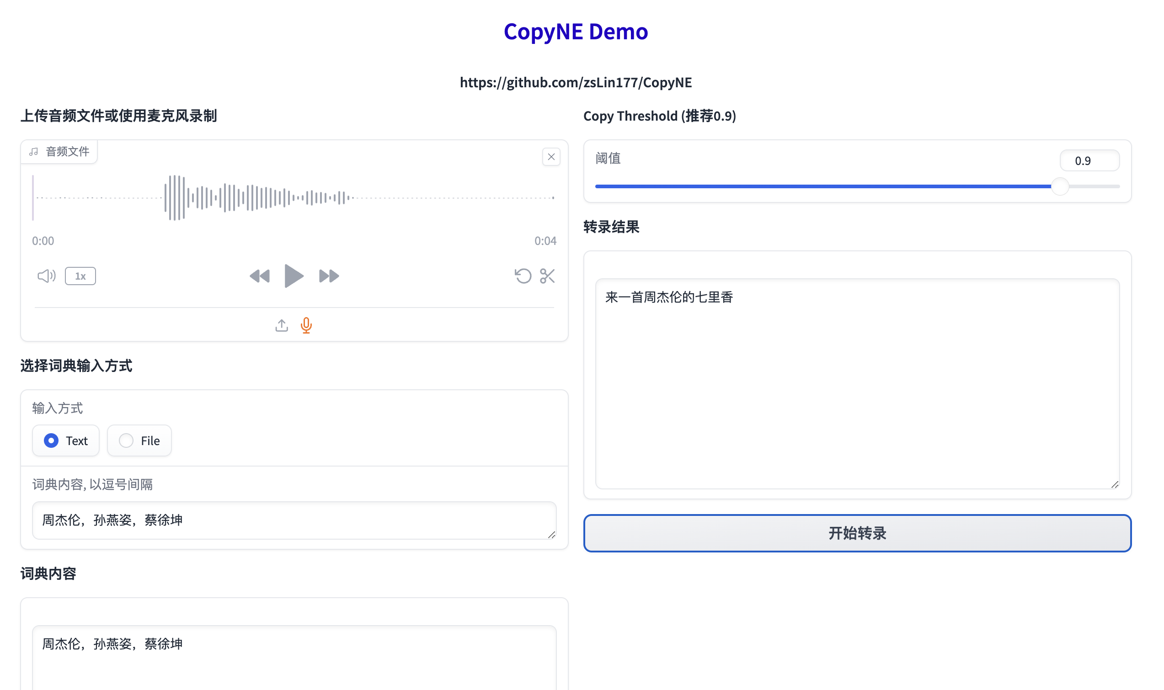Viewport: 1164px width, 690px height.
Task: Click the 开始转录 button
Action: (x=857, y=533)
